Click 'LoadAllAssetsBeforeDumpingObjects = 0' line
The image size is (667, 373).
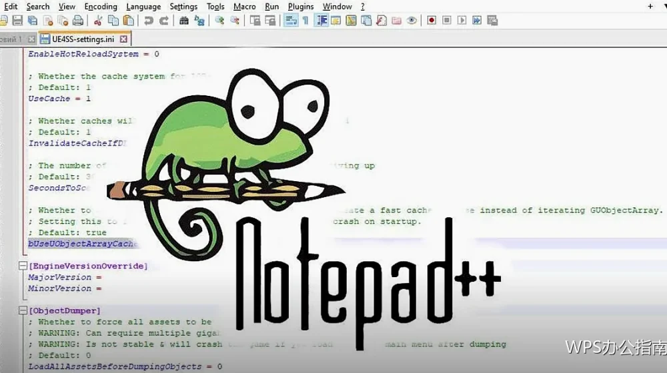pyautogui.click(x=125, y=366)
